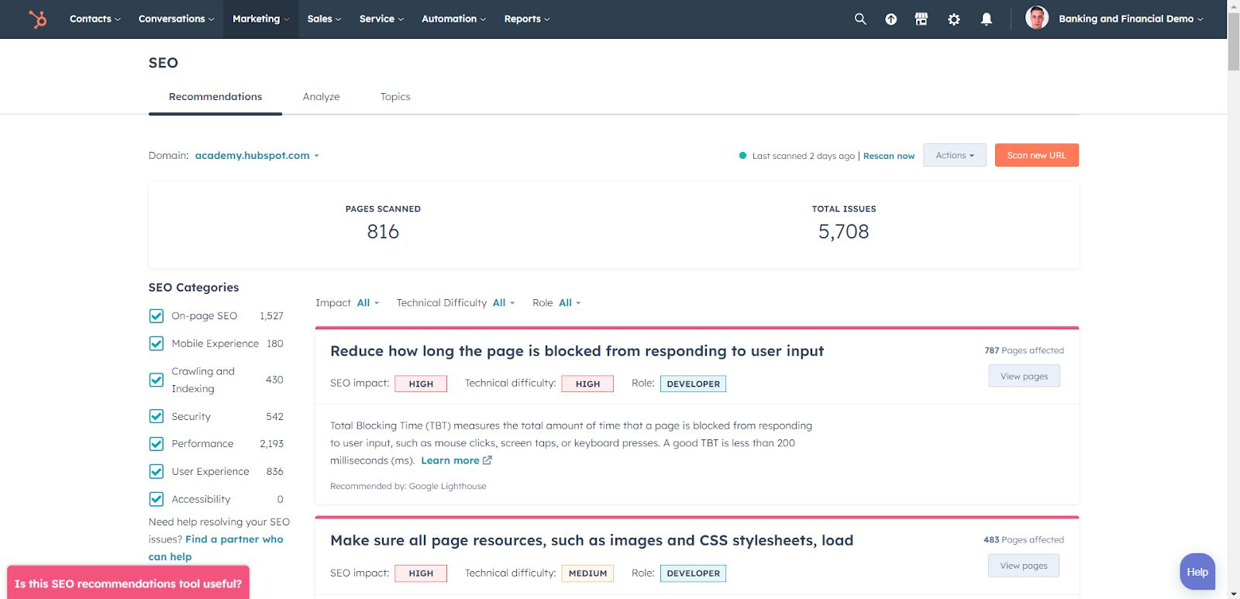Select the Recommendations tab

click(x=215, y=97)
